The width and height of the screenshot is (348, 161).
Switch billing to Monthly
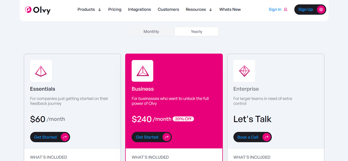pos(151,32)
